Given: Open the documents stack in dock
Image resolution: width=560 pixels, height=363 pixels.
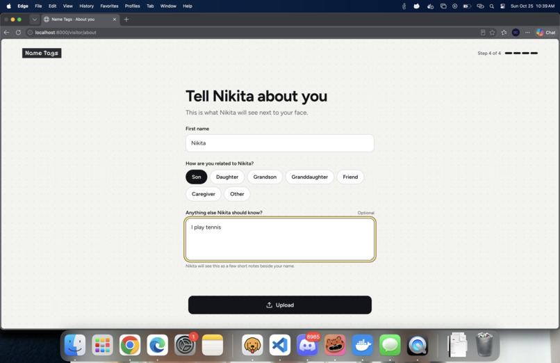Looking at the screenshot, I should pos(457,344).
